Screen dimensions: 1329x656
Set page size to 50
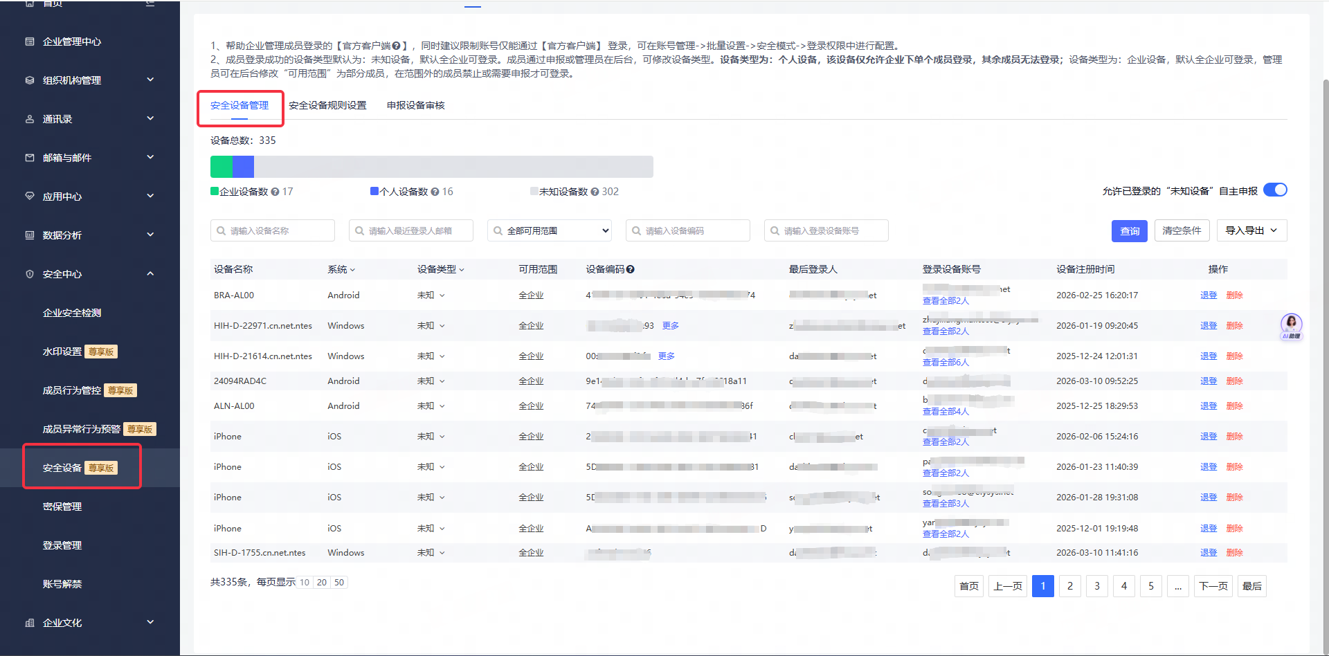(x=339, y=583)
